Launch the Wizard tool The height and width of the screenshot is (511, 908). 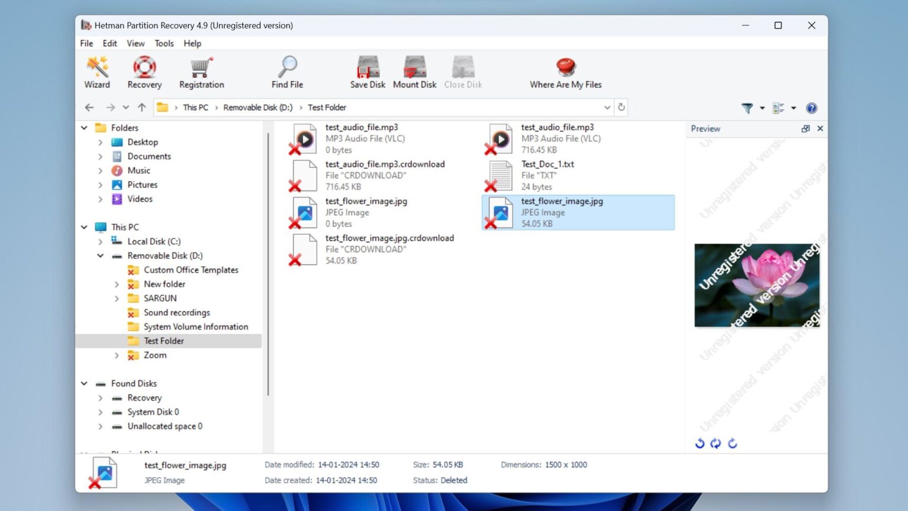[96, 71]
